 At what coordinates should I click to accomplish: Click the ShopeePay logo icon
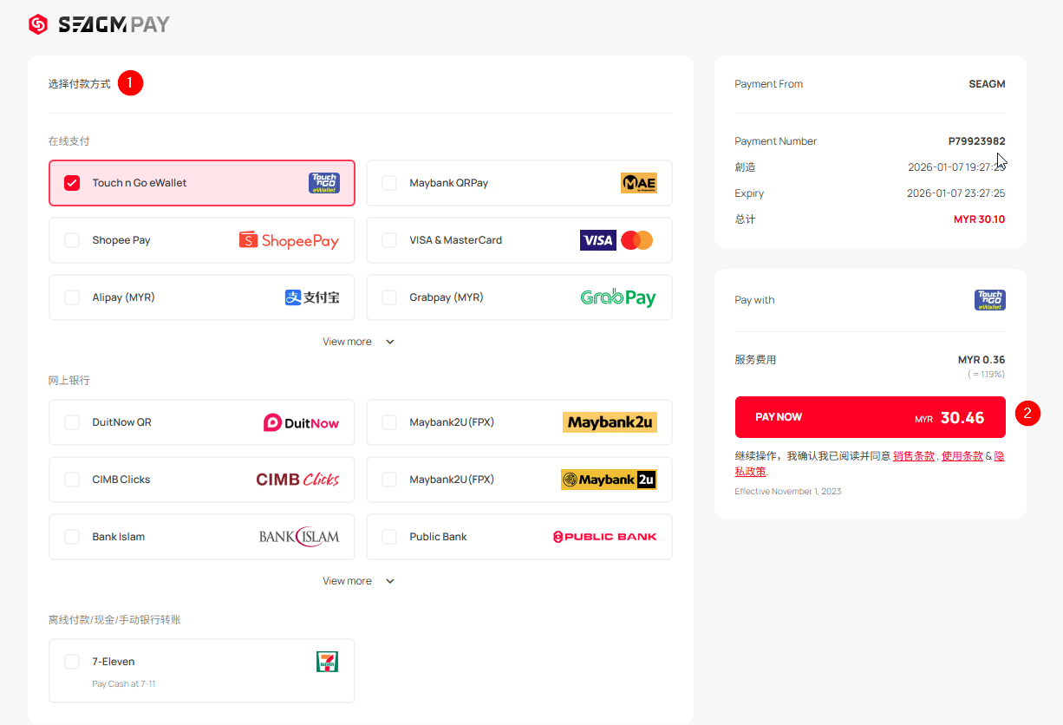click(289, 240)
